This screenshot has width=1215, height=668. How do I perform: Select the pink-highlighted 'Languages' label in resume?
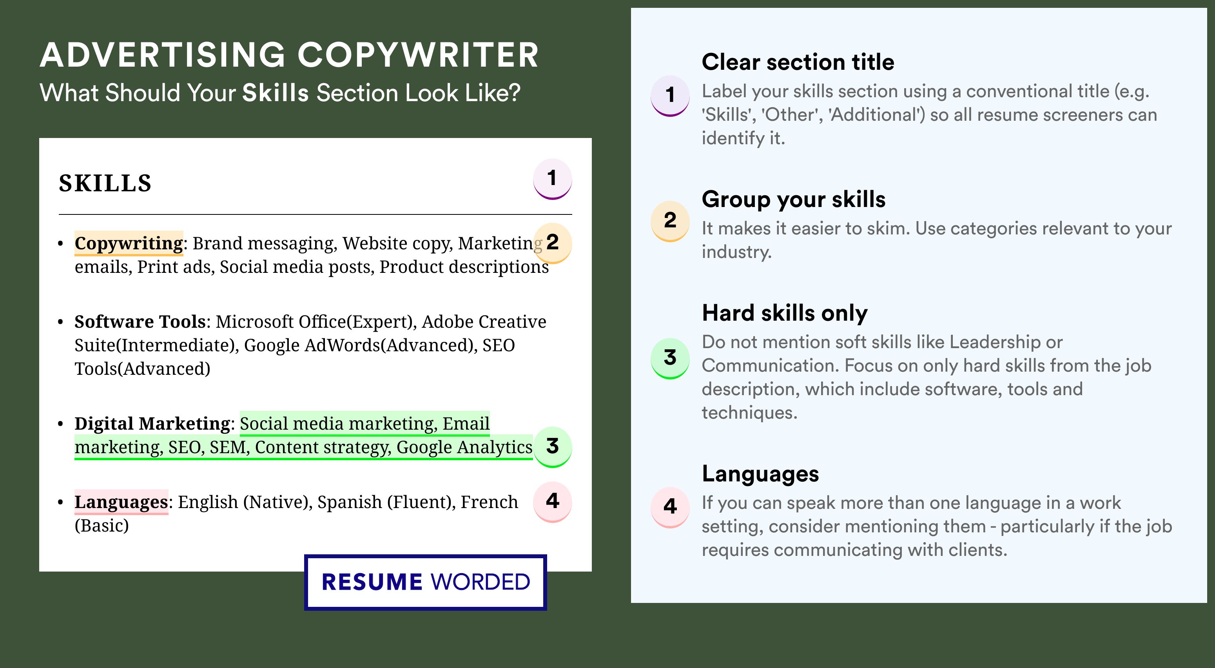121,502
